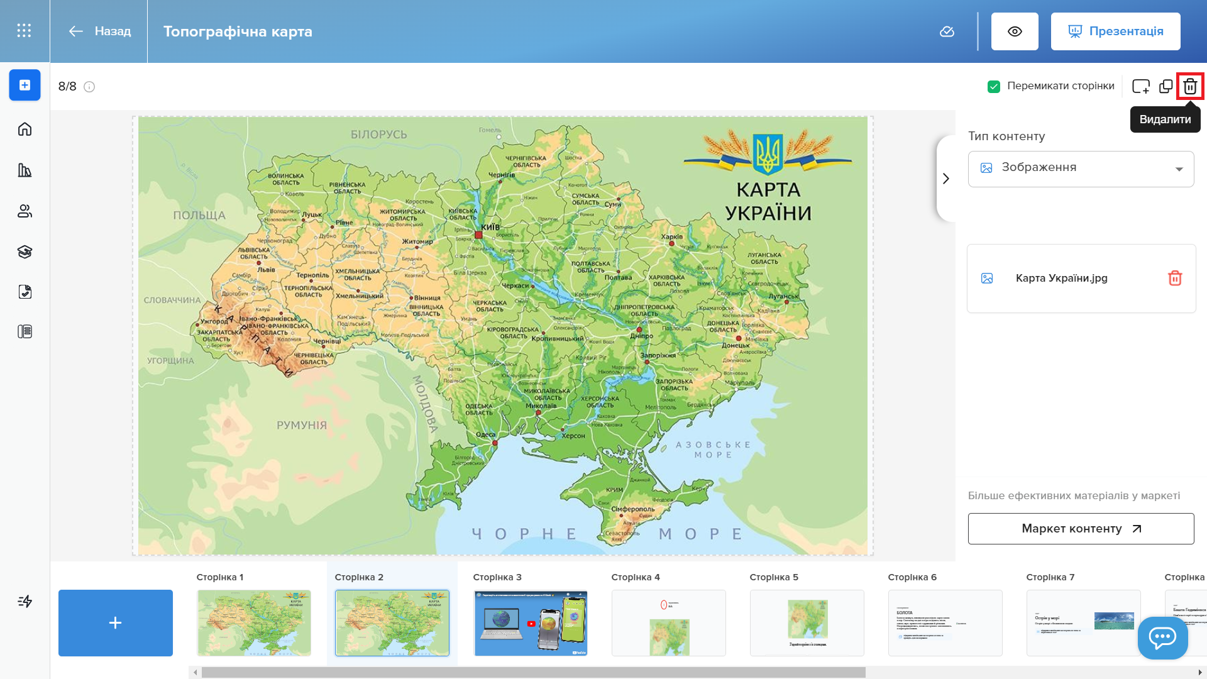1207x679 pixels.
Task: Click the image icon beside Карта України.jpg
Action: coord(987,279)
